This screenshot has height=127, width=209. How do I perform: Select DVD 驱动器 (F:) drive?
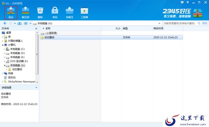(19, 61)
